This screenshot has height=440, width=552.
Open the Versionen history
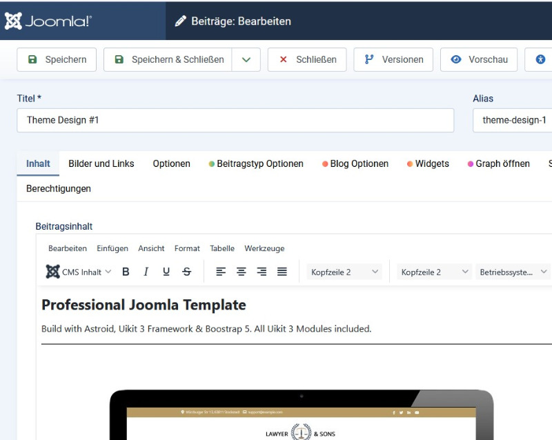click(x=393, y=59)
